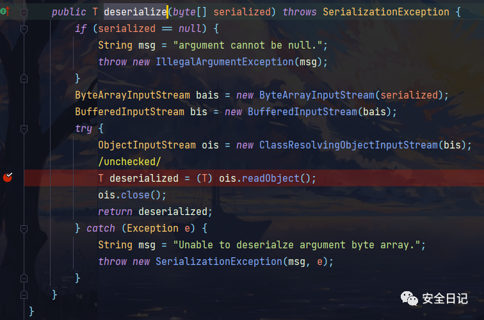Fold the catch Exception block
484x320 pixels.
click(x=24, y=228)
